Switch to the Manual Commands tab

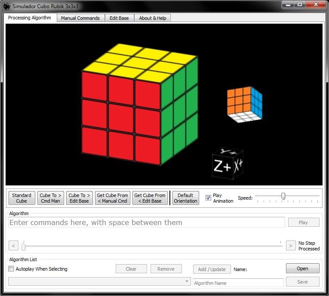click(80, 18)
